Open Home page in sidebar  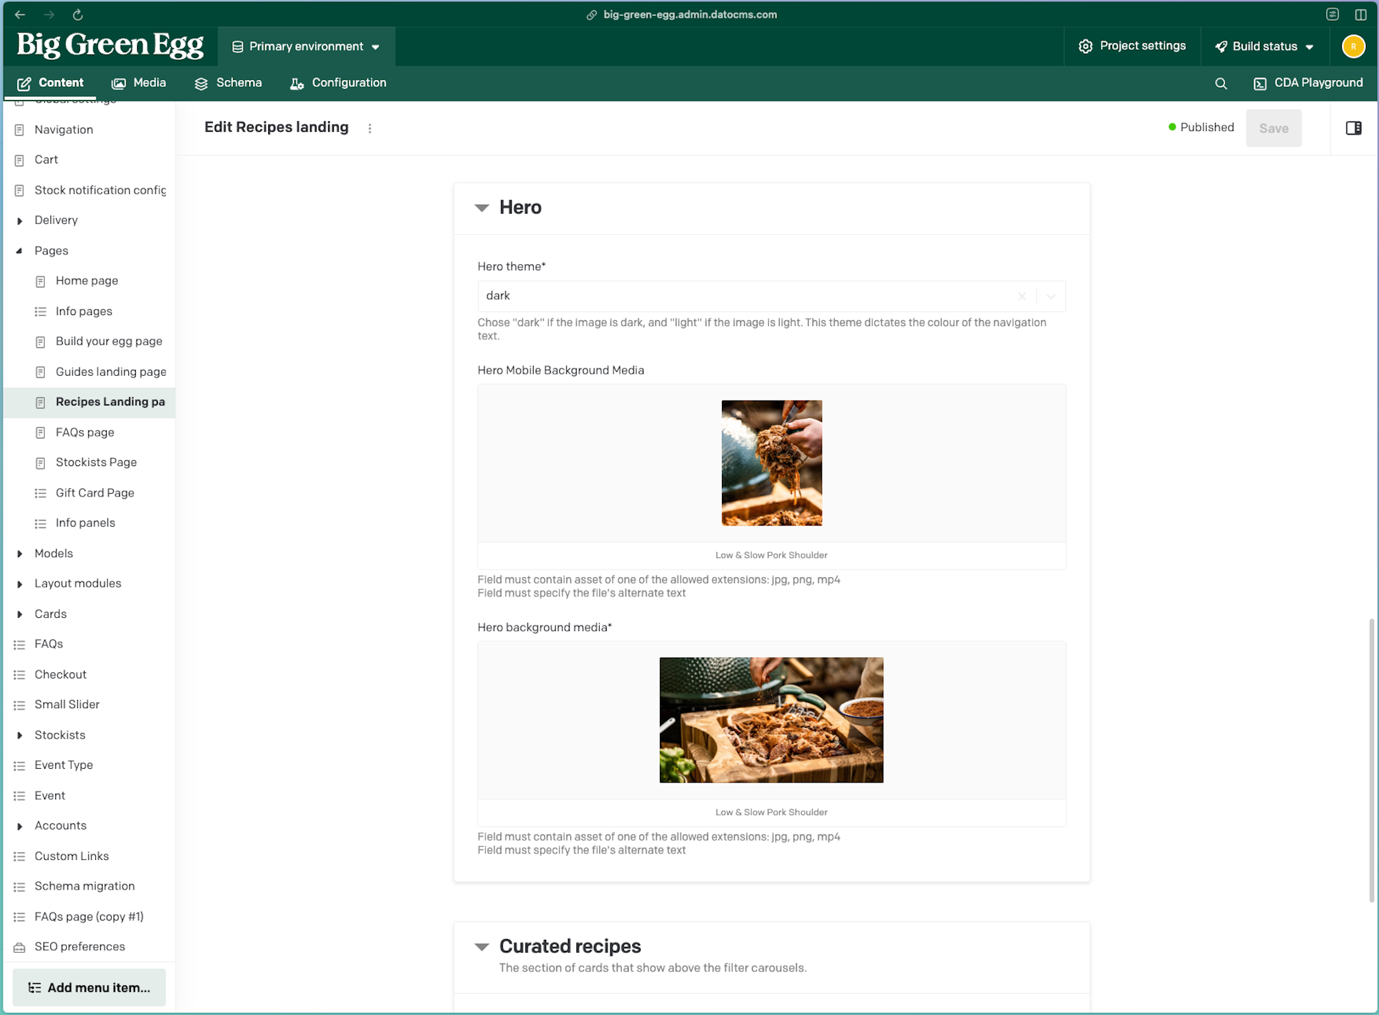click(88, 281)
